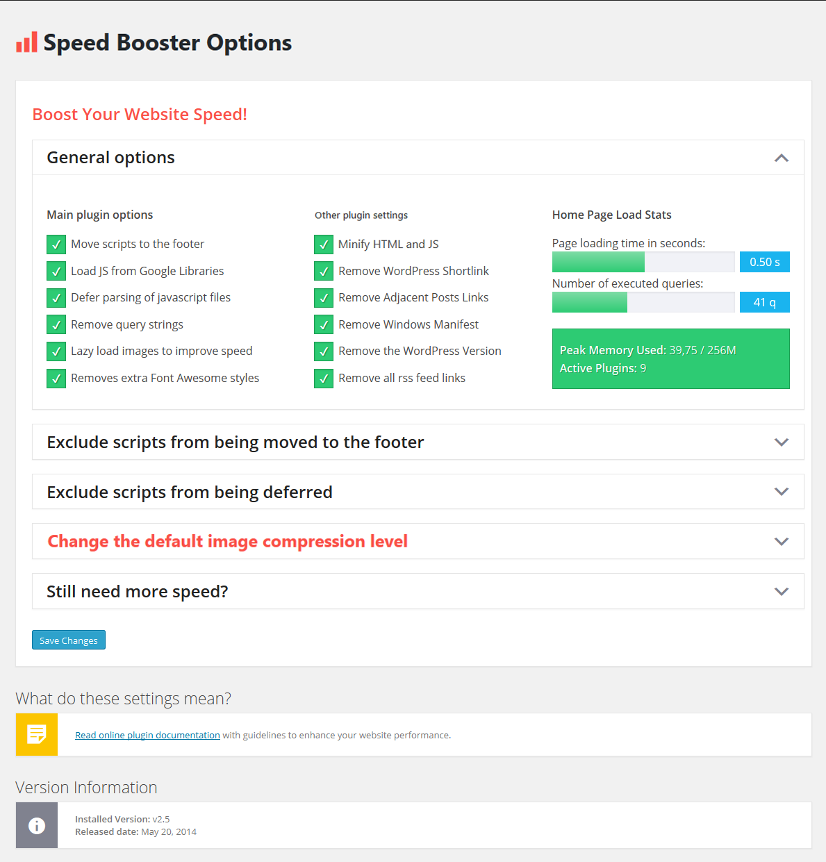Viewport: 826px width, 862px height.
Task: Uncheck Move scripts to the footer
Action: coord(56,244)
